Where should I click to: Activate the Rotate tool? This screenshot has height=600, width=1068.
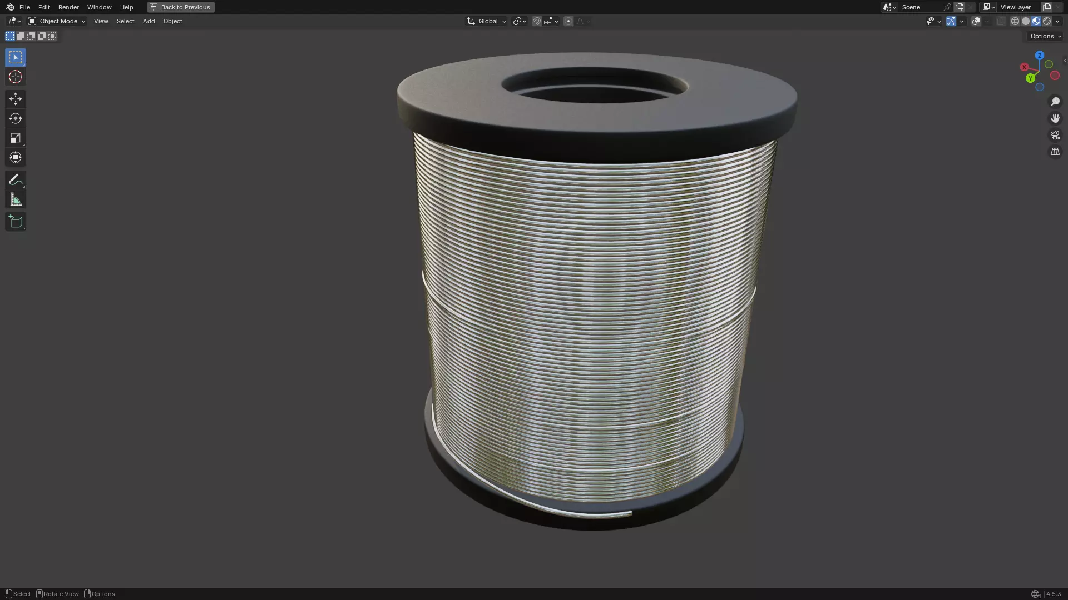16,118
